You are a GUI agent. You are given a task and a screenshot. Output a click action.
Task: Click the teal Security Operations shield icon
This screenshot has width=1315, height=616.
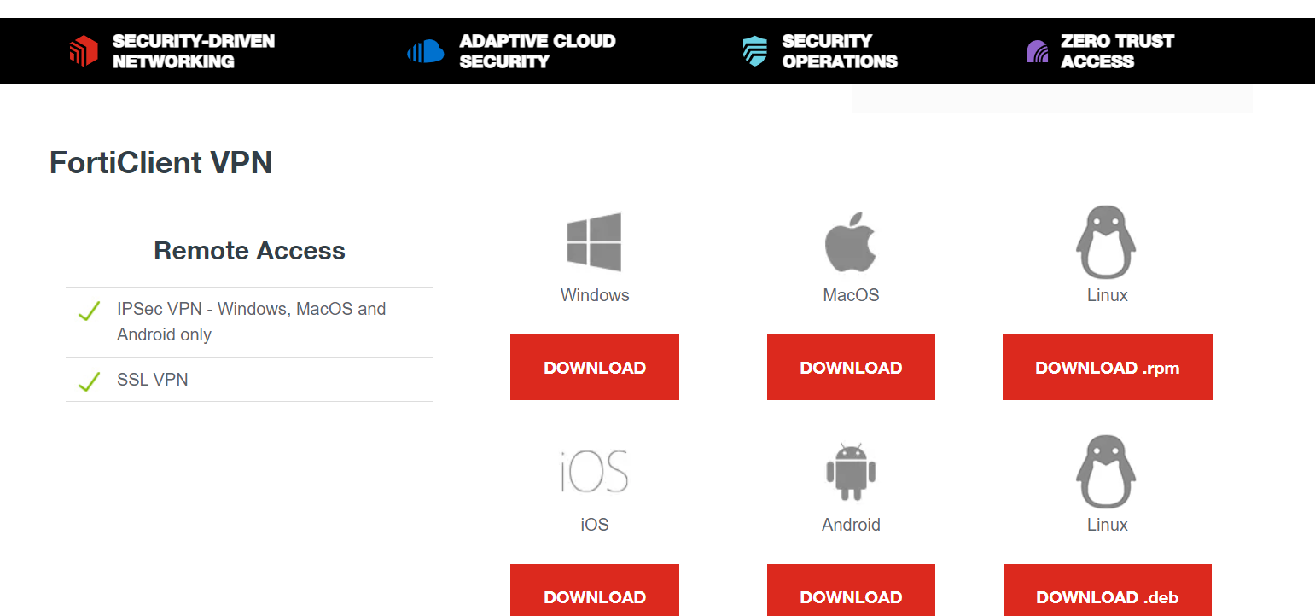point(755,51)
